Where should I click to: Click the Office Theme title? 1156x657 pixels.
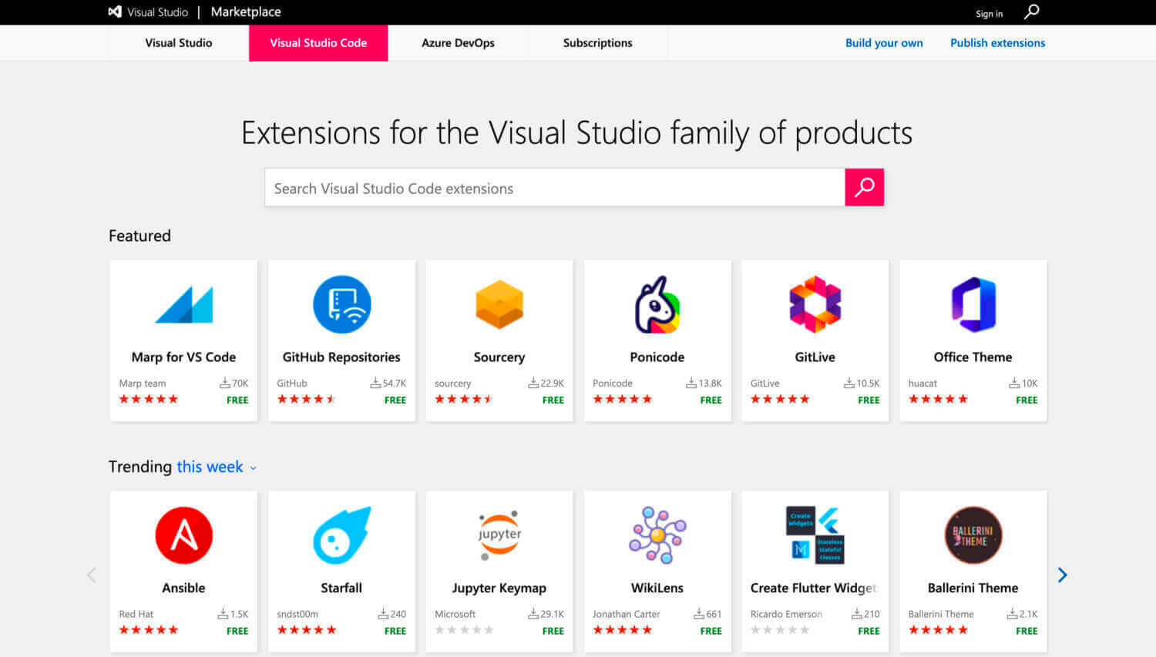pyautogui.click(x=973, y=357)
